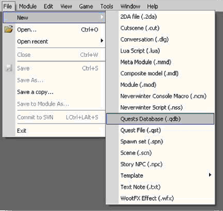The width and height of the screenshot is (223, 211).
Task: Choose Story NPC (.npc) entry
Action: 141,164
